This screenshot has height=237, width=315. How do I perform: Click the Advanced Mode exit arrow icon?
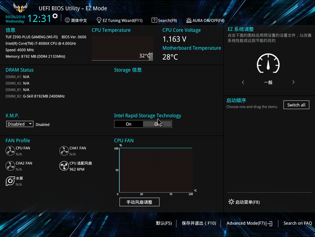tap(269, 224)
